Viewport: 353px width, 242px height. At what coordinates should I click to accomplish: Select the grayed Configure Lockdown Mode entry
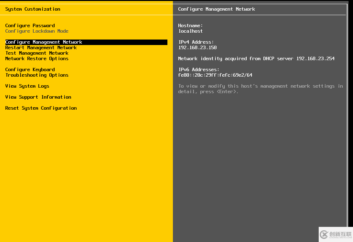(37, 31)
